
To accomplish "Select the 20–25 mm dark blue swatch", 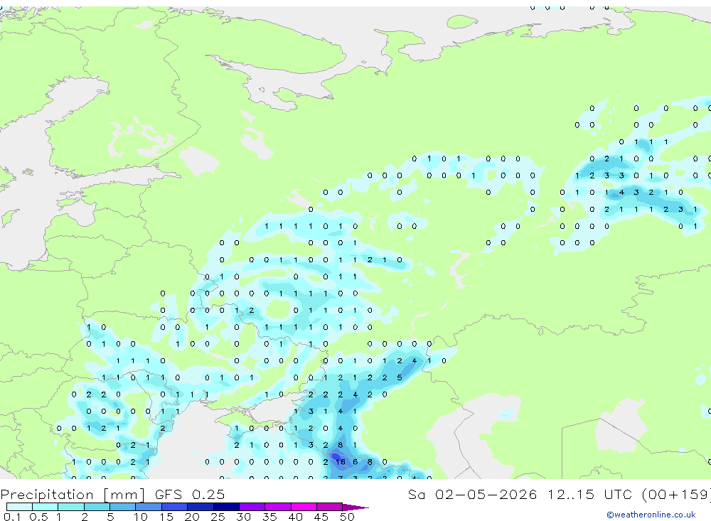I will click(200, 507).
